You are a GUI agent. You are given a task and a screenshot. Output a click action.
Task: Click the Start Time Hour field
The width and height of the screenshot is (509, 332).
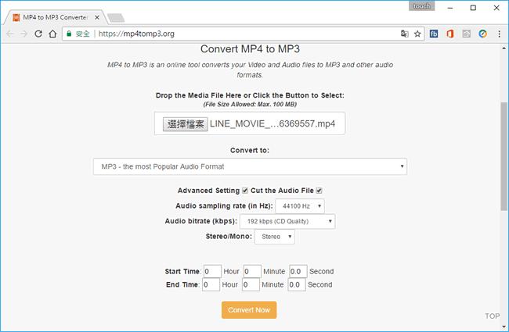(x=211, y=272)
